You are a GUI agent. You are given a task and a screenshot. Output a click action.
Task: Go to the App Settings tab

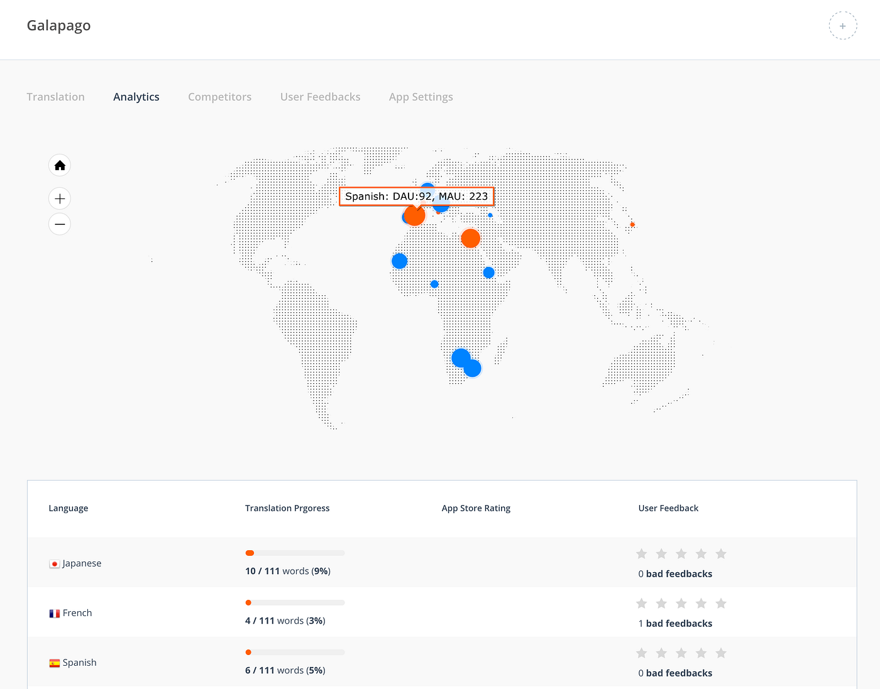tap(421, 97)
